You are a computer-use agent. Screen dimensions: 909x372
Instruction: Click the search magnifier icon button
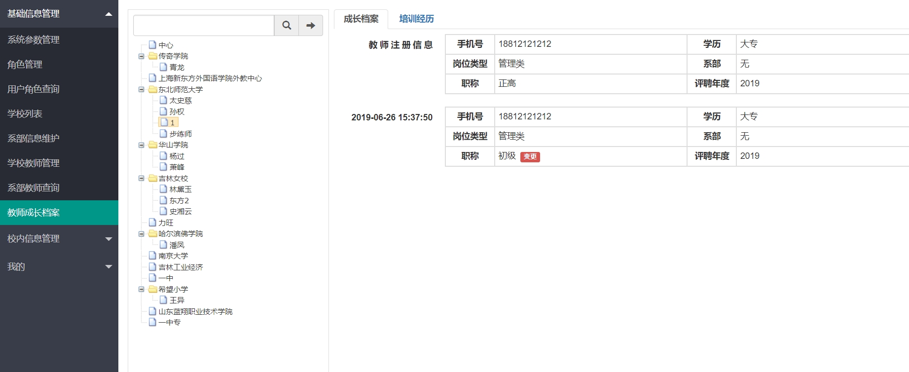[287, 25]
